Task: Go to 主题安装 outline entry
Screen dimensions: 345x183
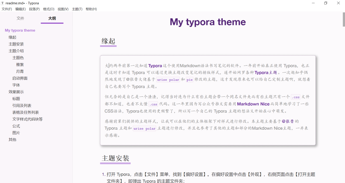Action: click(16, 44)
